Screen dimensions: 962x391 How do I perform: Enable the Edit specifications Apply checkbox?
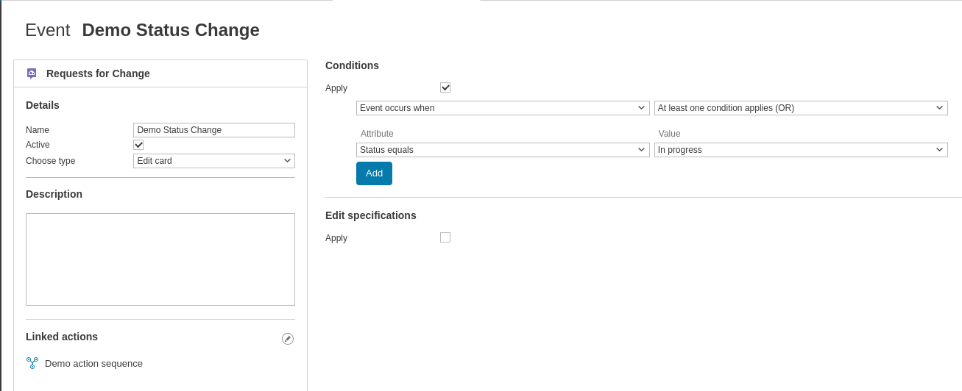pos(445,237)
